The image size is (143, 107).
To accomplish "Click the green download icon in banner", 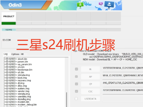I will point(80,5).
